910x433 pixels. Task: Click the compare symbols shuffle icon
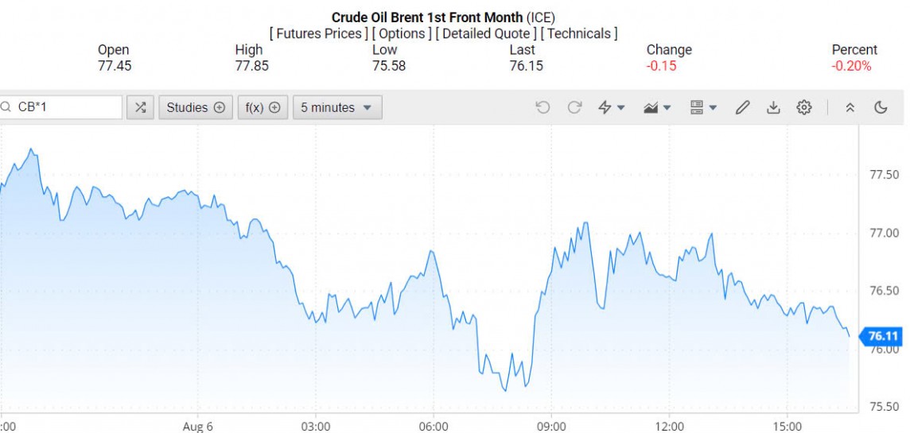point(141,107)
